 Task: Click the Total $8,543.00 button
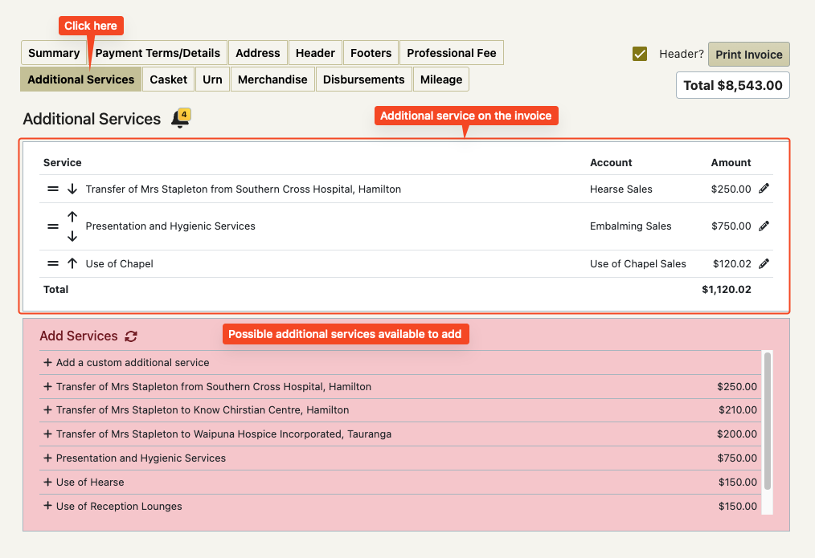[x=733, y=85]
